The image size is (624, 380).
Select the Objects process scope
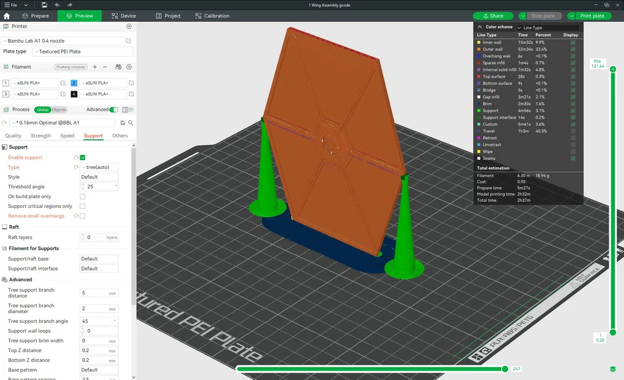point(59,110)
